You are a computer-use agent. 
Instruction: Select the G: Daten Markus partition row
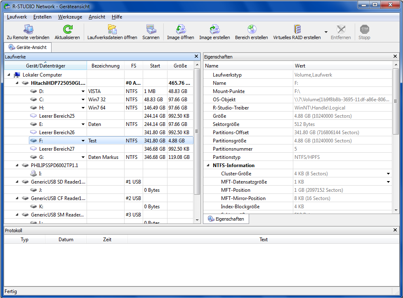(103, 157)
